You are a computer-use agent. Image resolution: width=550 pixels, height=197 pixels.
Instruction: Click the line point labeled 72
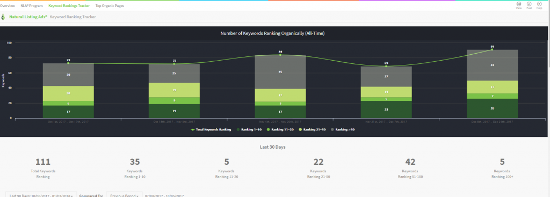click(x=175, y=64)
